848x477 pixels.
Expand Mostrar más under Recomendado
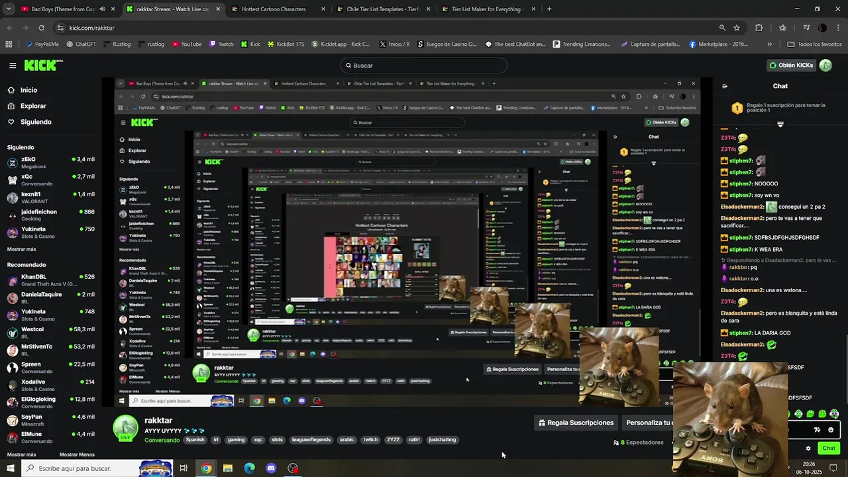coord(21,454)
